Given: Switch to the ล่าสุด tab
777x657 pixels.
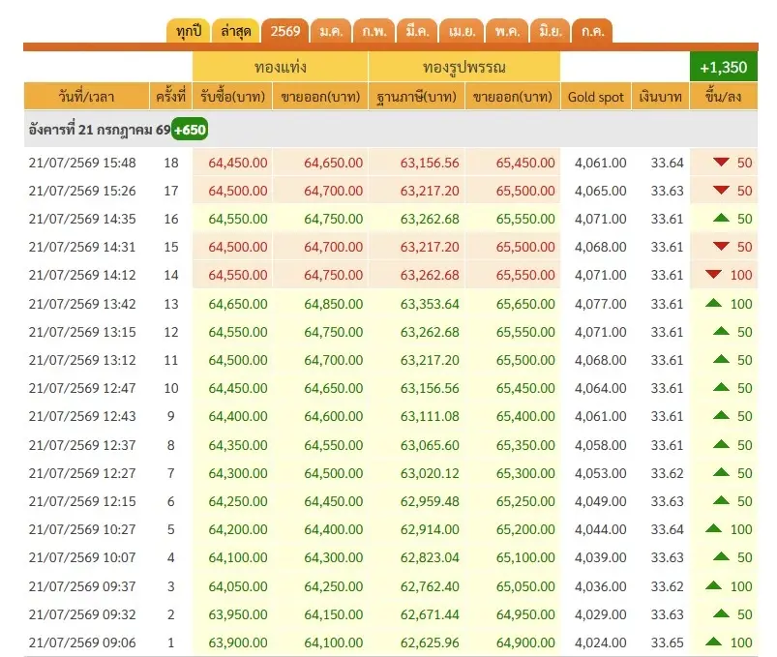Looking at the screenshot, I should (236, 31).
